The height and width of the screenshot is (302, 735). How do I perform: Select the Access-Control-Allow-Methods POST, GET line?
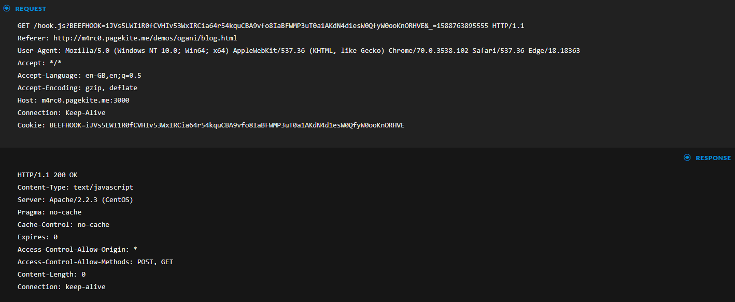[95, 262]
